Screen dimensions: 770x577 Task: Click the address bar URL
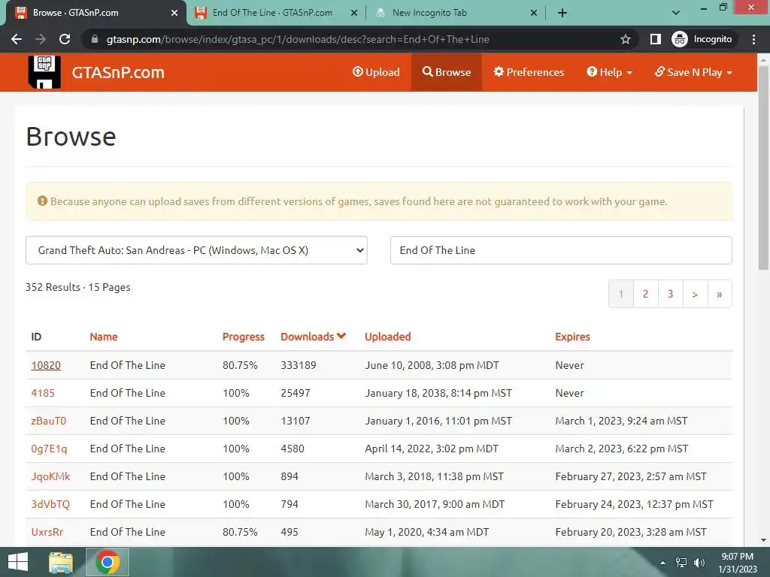(x=298, y=39)
